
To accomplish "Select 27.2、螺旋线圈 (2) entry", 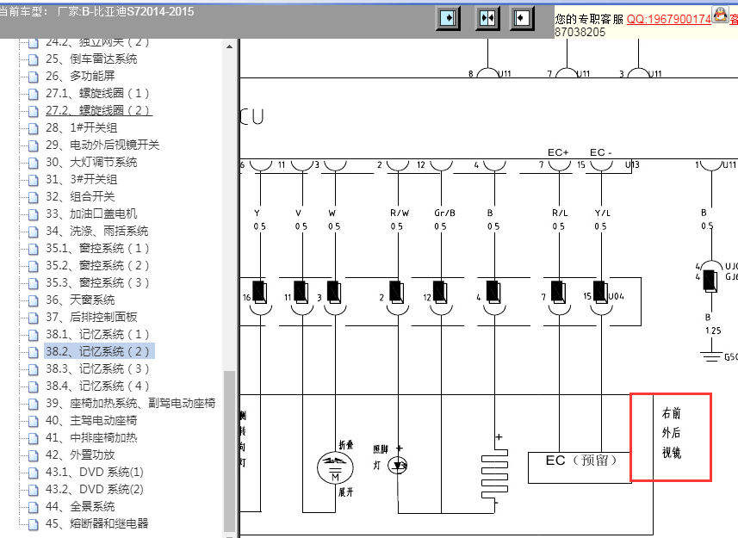I will 98,110.
